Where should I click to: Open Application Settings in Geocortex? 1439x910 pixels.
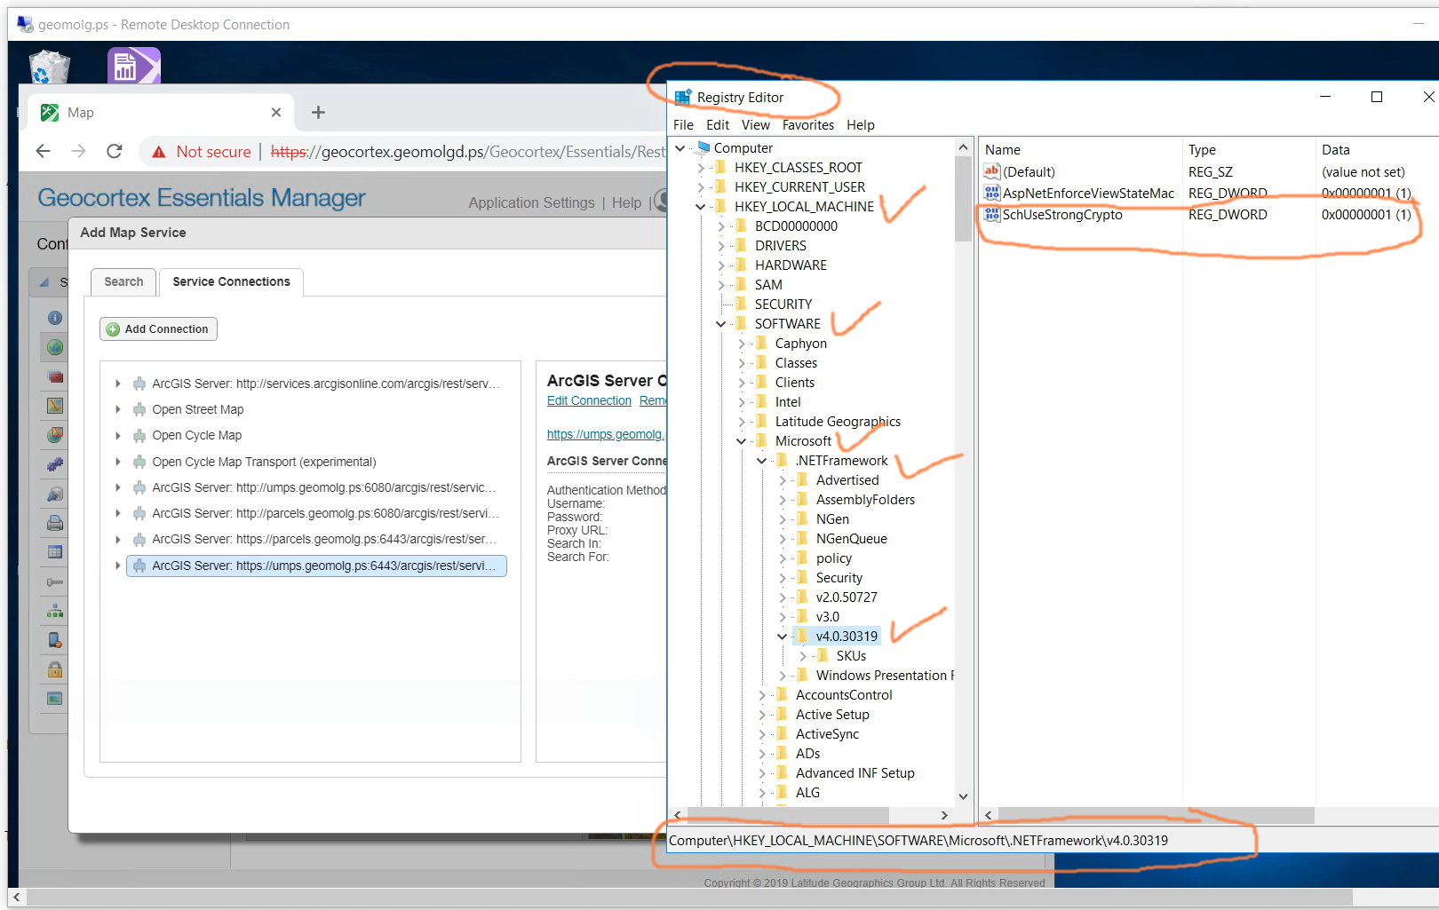[x=531, y=202]
